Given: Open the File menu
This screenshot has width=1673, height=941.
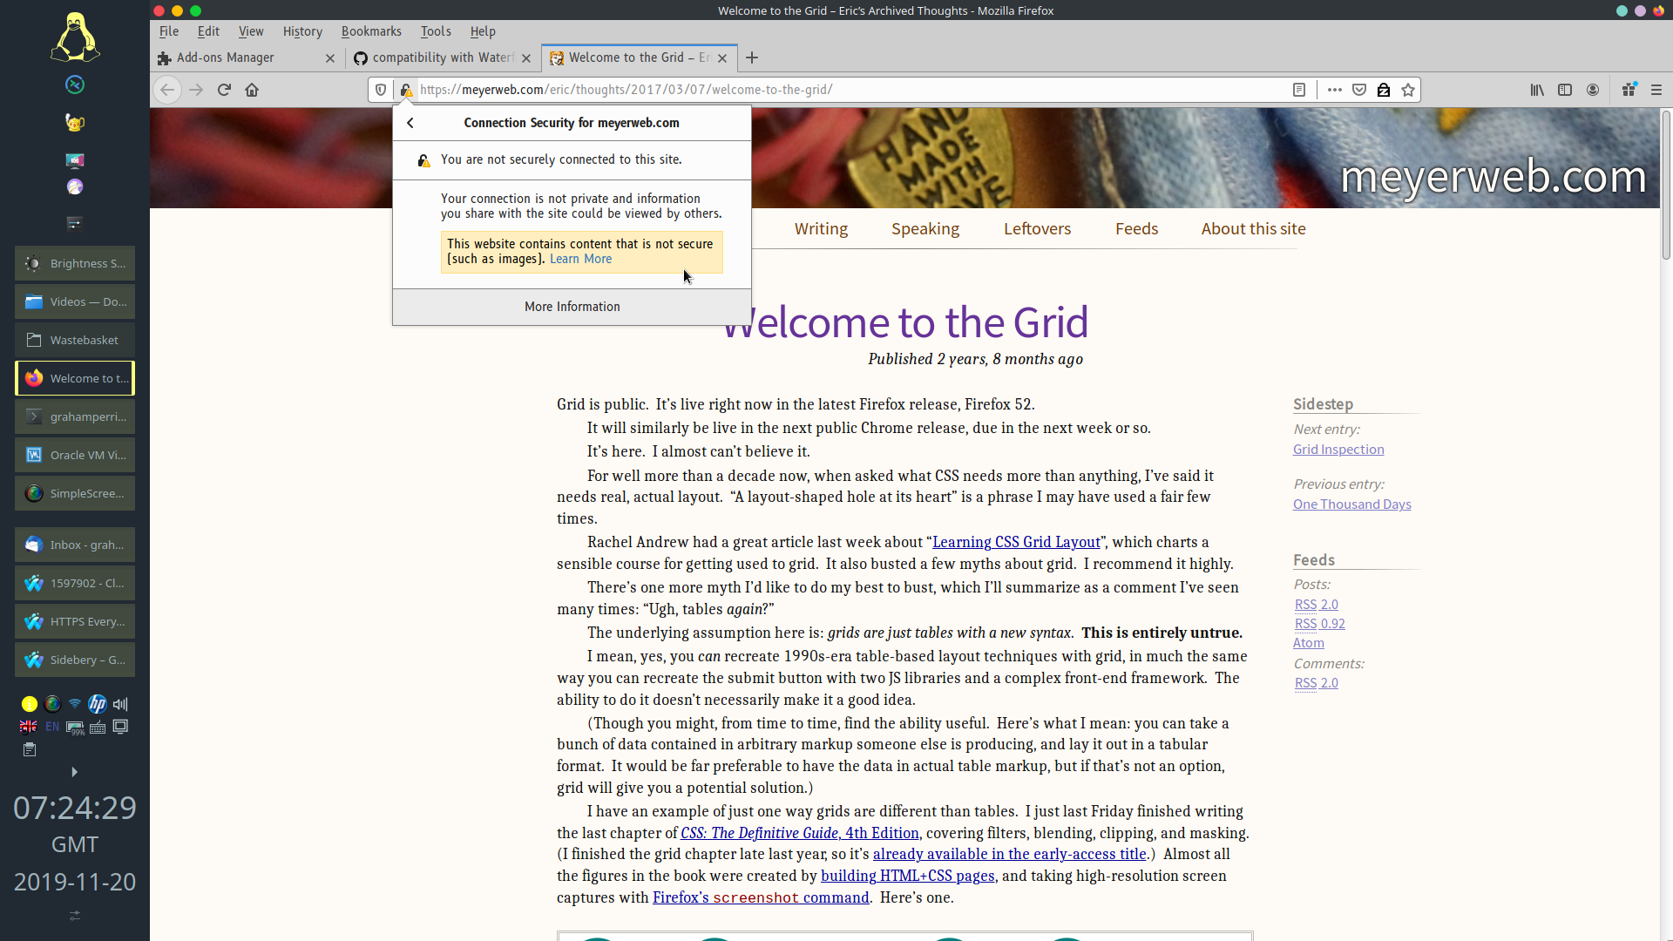Looking at the screenshot, I should [x=169, y=31].
